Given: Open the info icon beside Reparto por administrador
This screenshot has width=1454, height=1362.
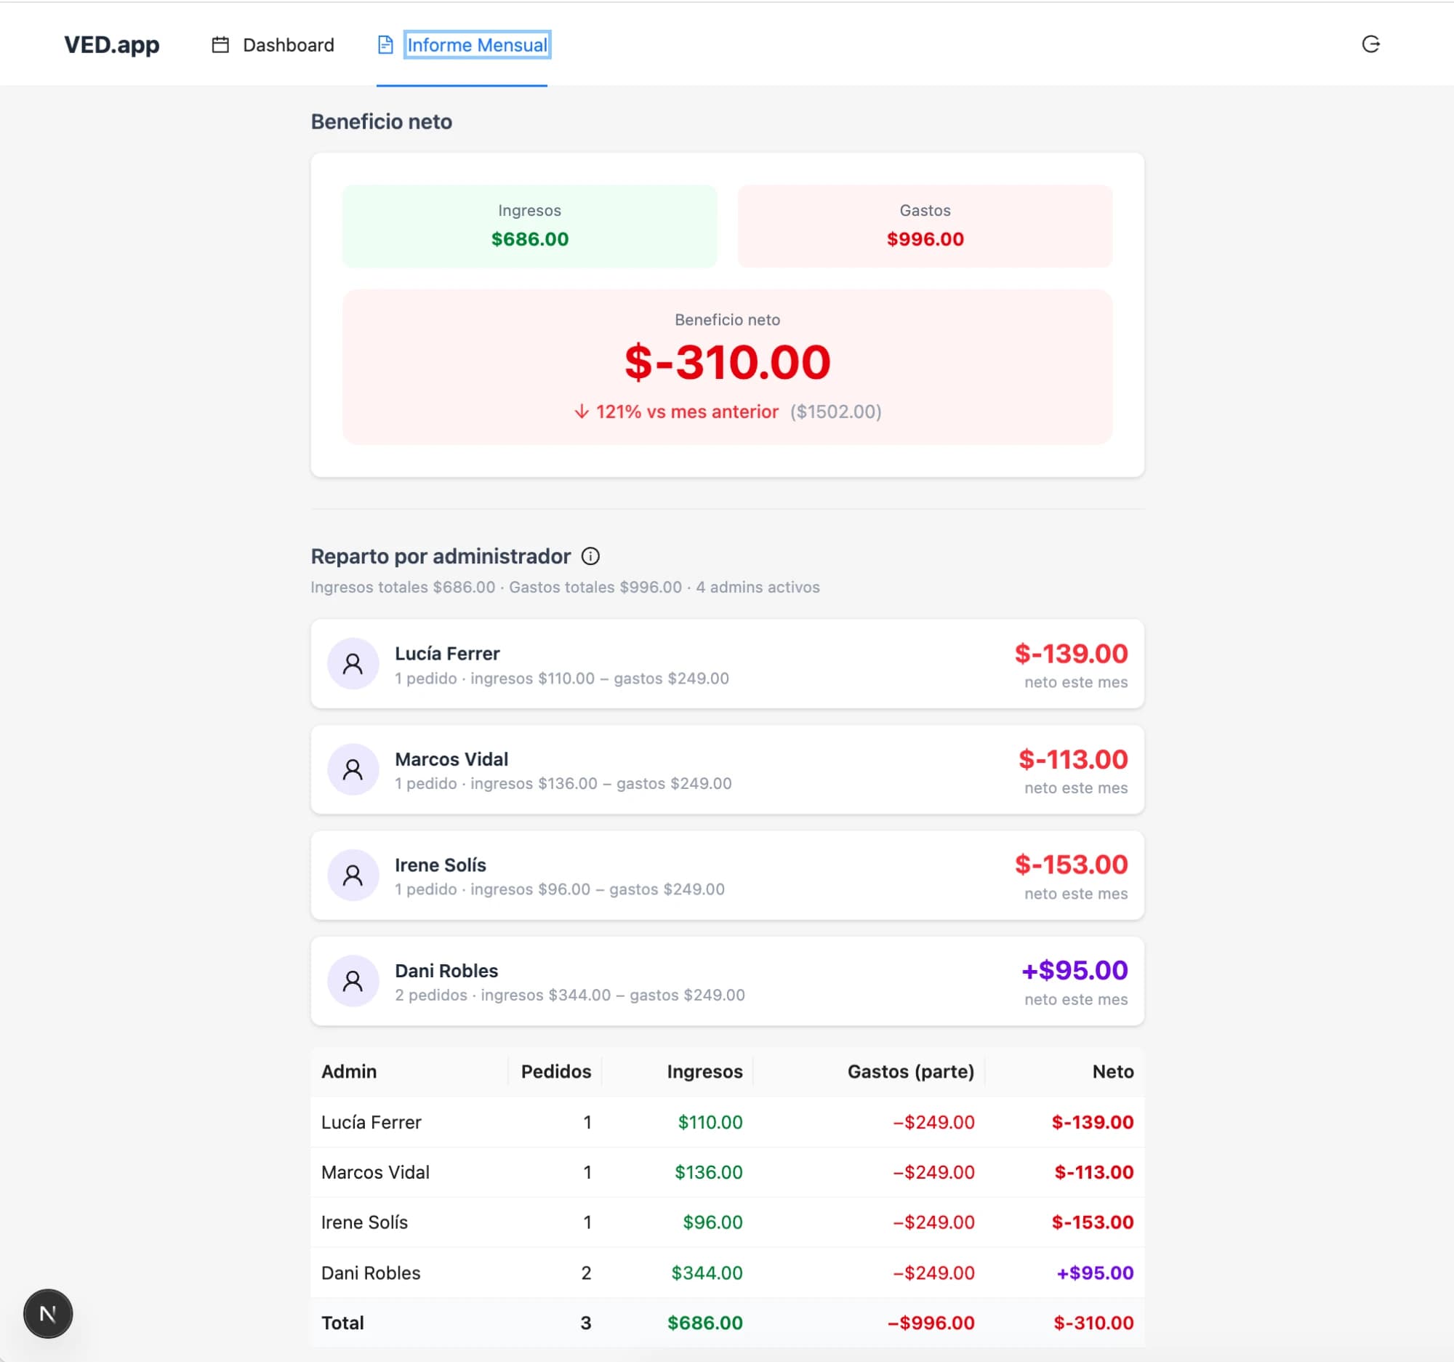Looking at the screenshot, I should click(590, 556).
